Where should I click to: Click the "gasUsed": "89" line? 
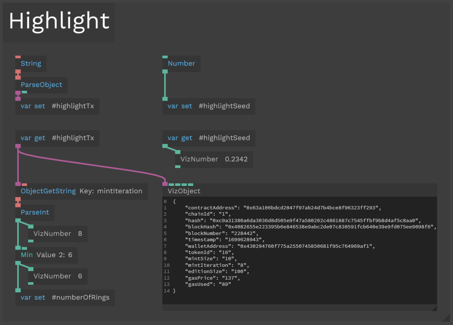(x=208, y=284)
